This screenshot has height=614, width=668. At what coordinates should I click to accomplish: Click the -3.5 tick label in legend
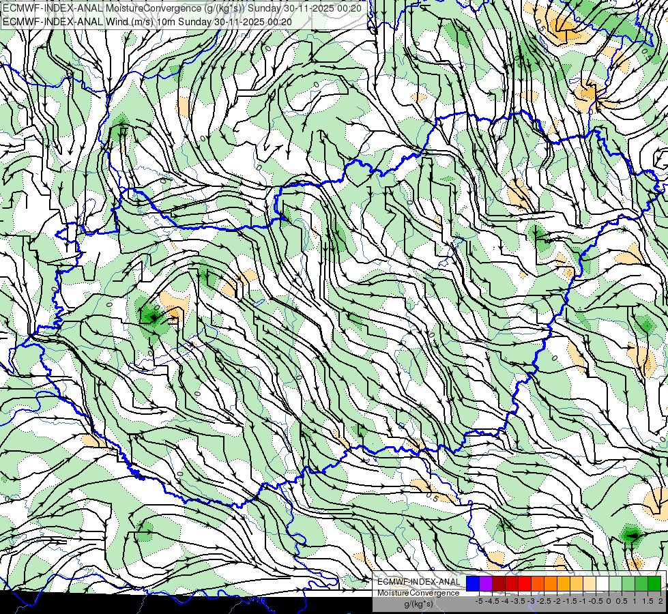pos(518,601)
